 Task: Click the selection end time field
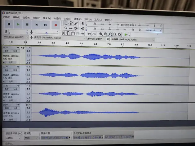tap(119, 137)
